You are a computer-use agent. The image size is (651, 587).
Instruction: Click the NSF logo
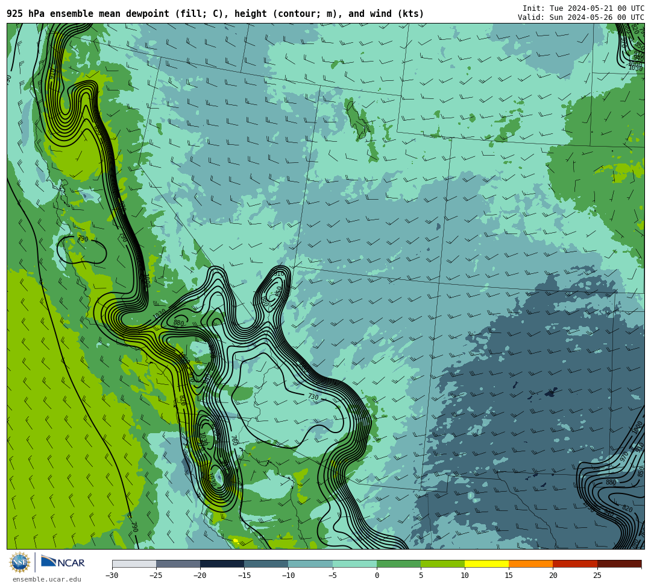point(20,562)
